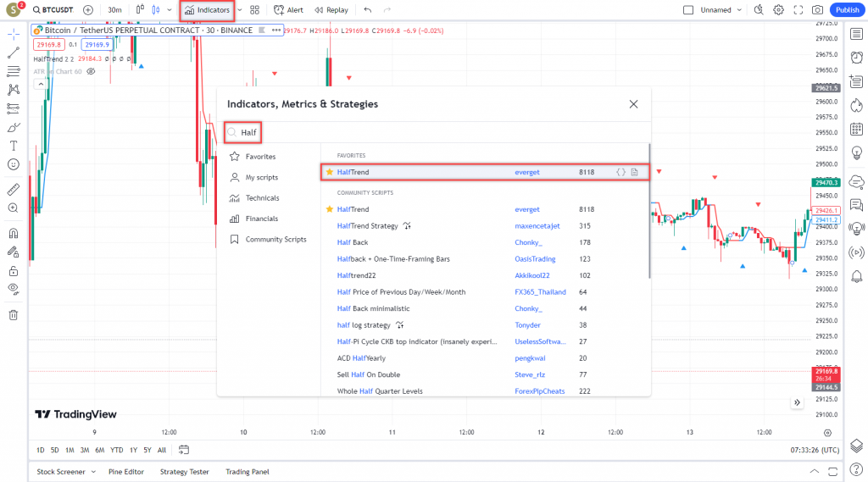
Task: Open the calendar panel icon
Action: point(856,130)
